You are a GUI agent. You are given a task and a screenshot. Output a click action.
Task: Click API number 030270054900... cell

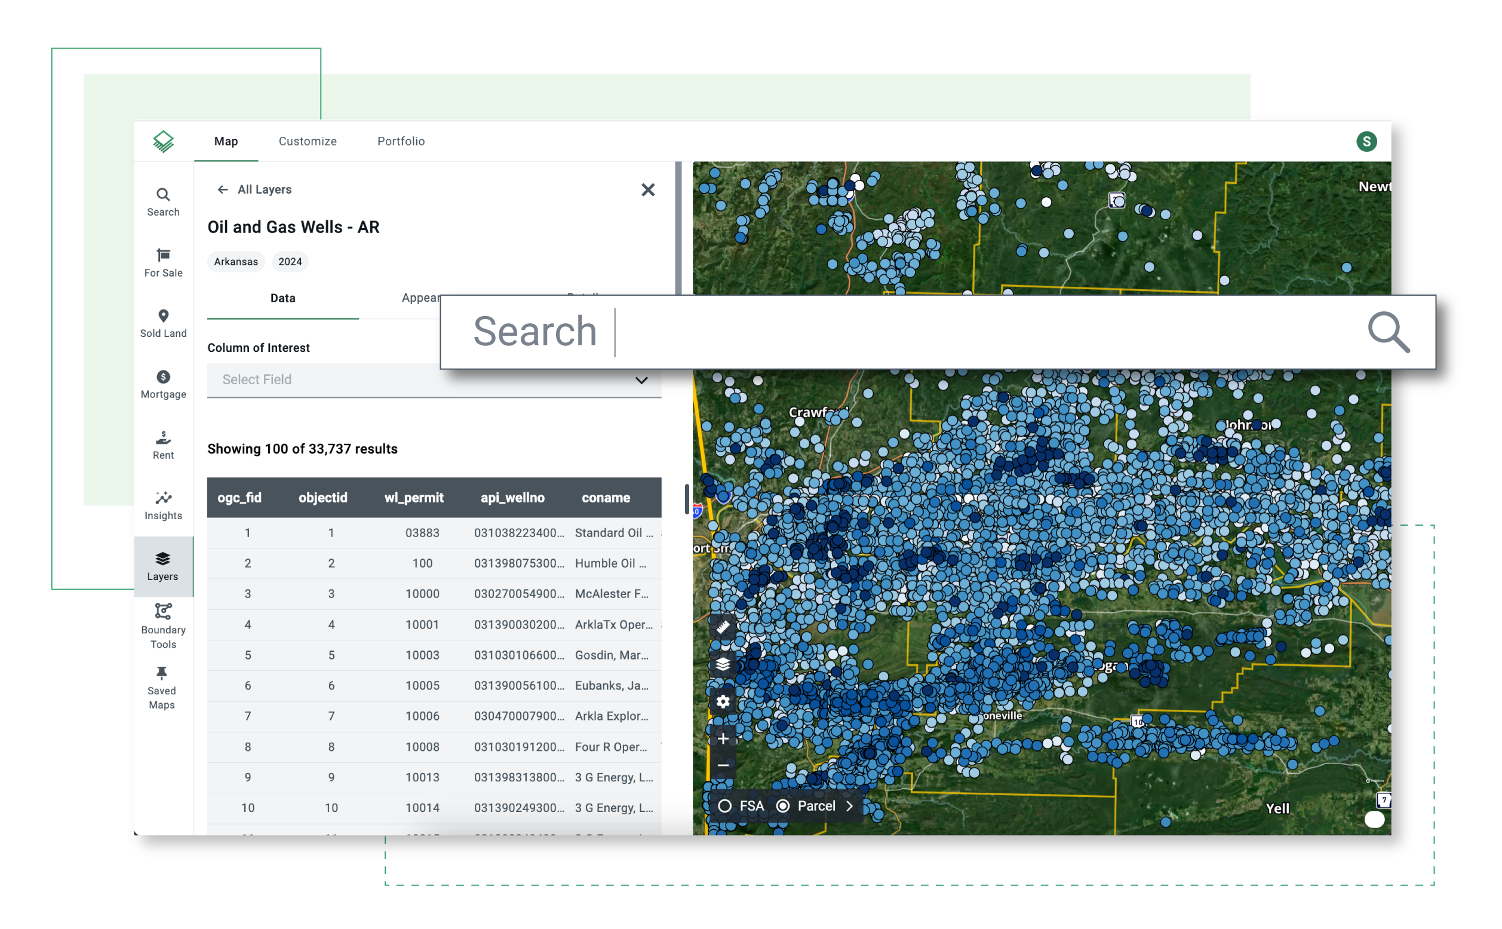(519, 594)
